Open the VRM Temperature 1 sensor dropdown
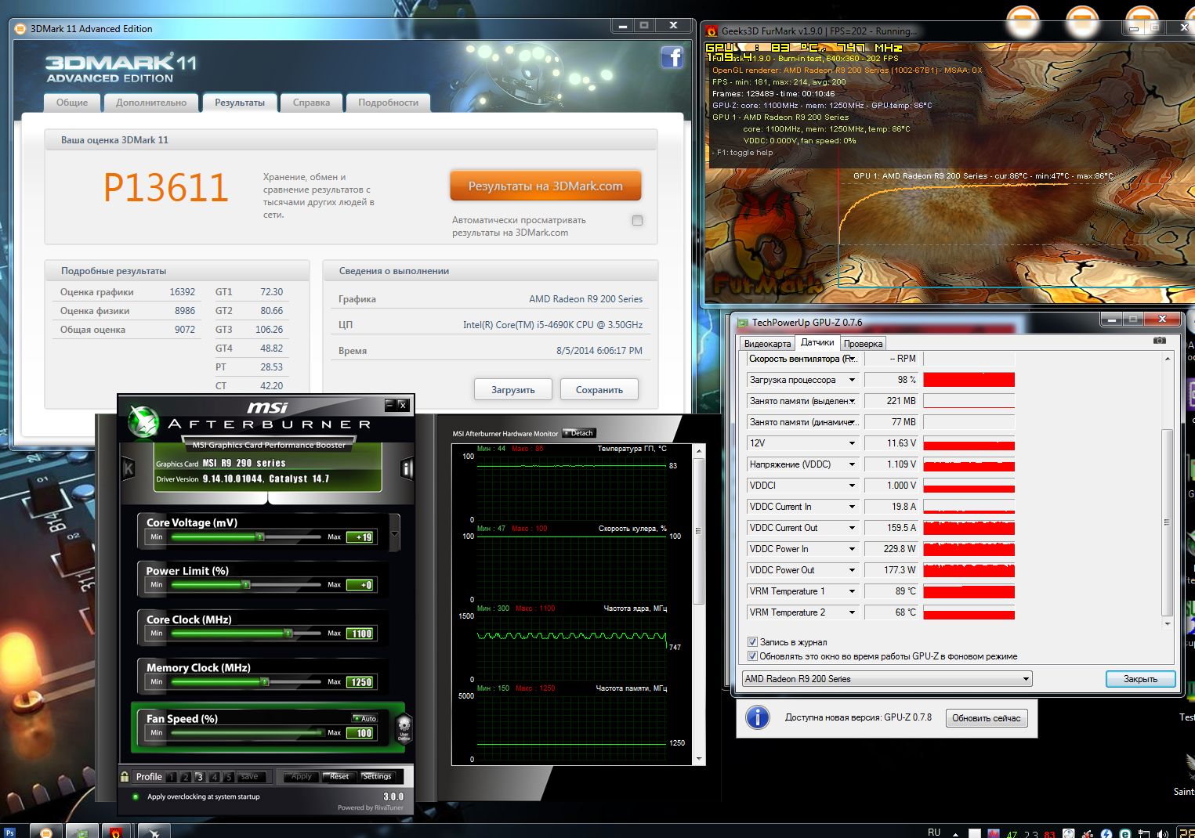 tap(852, 591)
